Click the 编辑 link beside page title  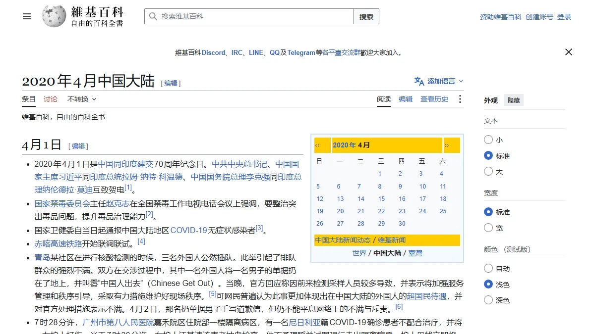tap(171, 83)
